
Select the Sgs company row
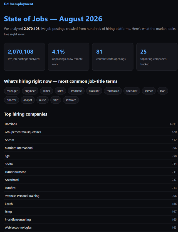tap(91, 156)
